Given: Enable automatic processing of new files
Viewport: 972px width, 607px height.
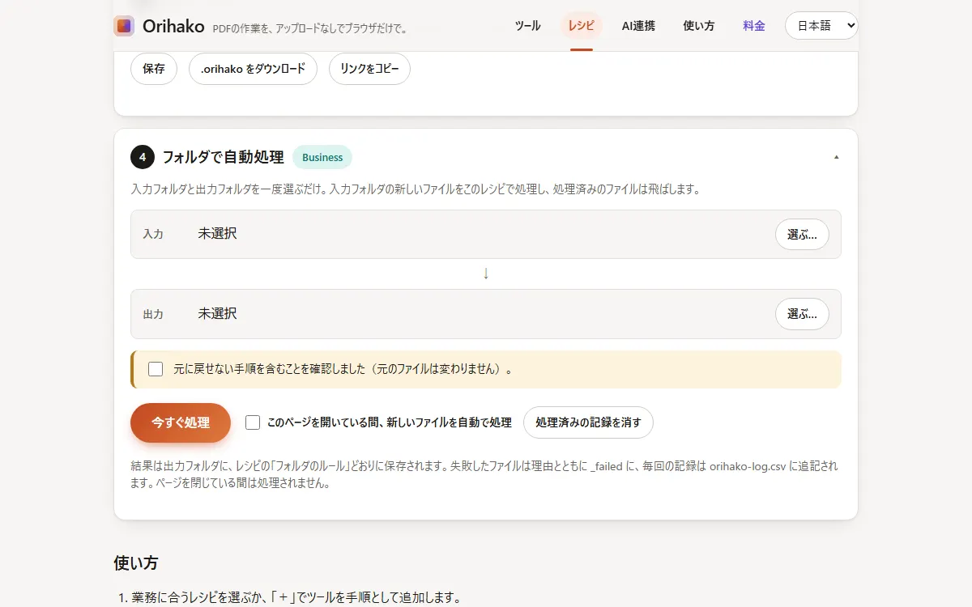Looking at the screenshot, I should (x=253, y=422).
